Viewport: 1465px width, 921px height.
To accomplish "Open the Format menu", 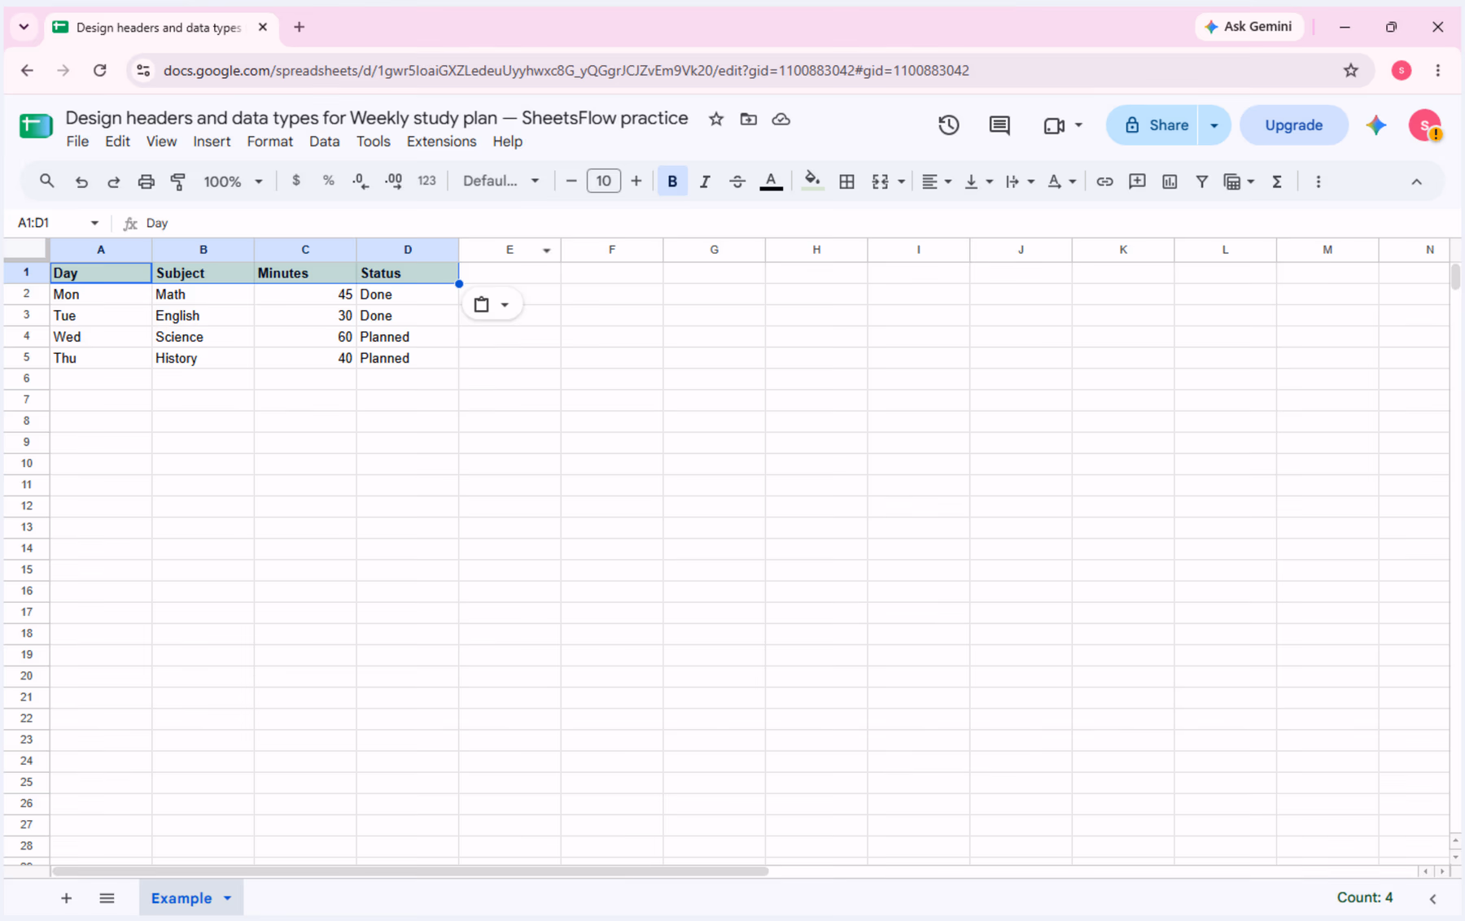I will click(x=269, y=142).
